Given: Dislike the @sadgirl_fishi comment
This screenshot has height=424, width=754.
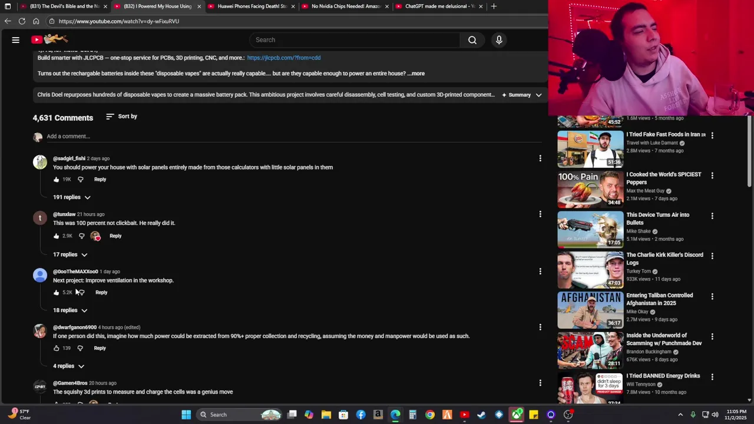Looking at the screenshot, I should 81,180.
